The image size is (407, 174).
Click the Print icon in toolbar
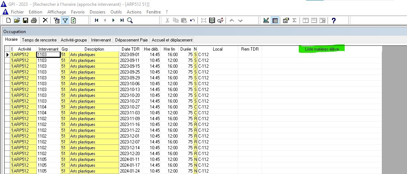[34, 20]
